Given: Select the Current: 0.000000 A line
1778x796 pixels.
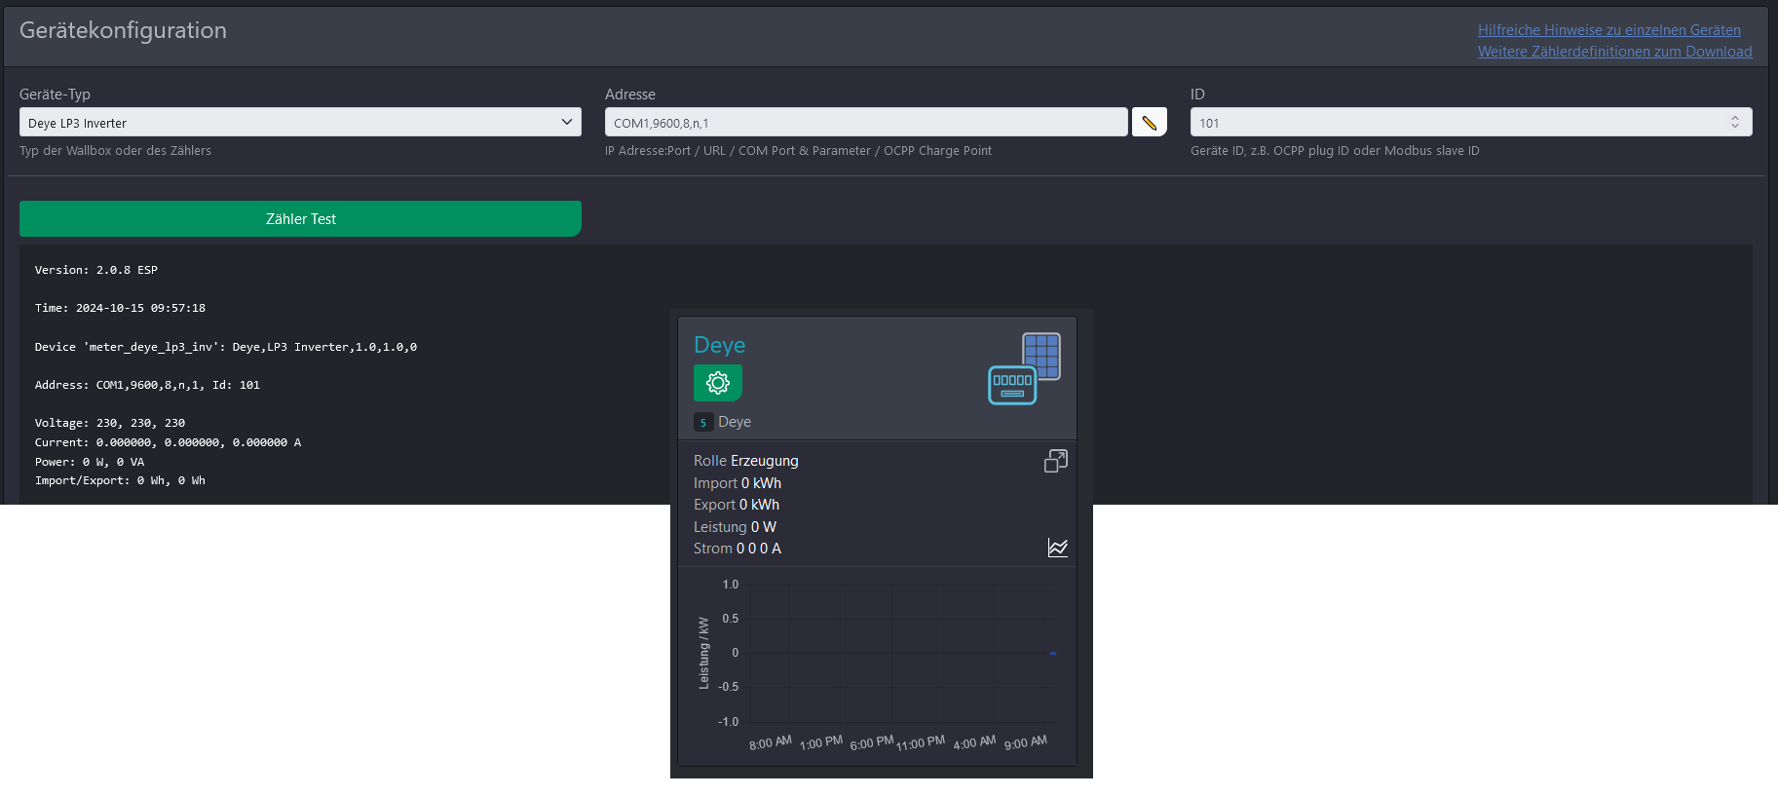Looking at the screenshot, I should pyautogui.click(x=168, y=442).
